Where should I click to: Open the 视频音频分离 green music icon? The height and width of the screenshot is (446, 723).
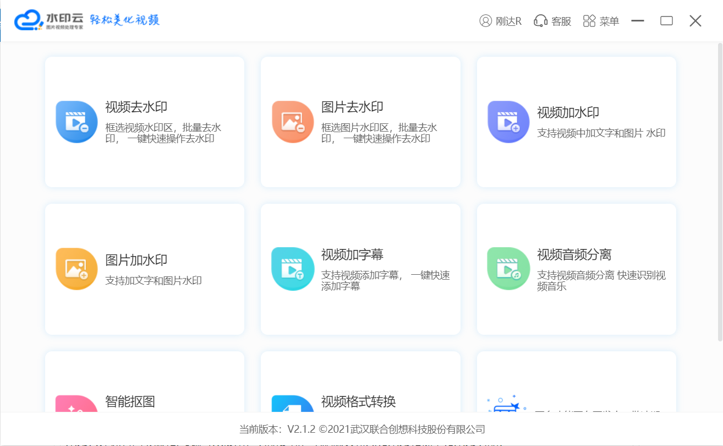tap(508, 269)
